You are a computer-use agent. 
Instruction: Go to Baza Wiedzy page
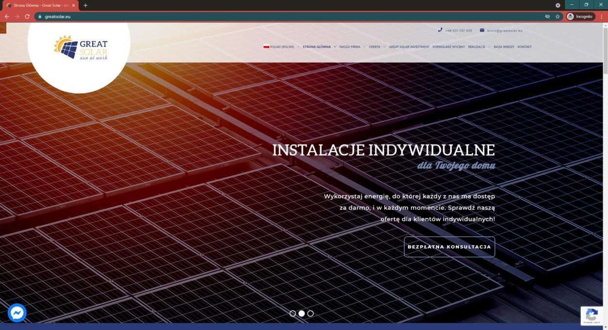(x=504, y=47)
